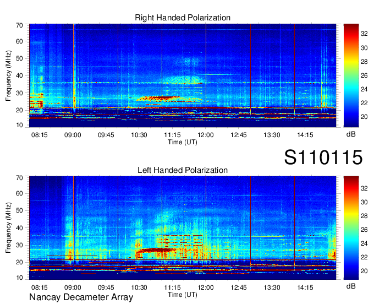This screenshot has height=304, width=374.
Task: Click the 30 dB label on Left Handed colorbar
Action: click(364, 202)
